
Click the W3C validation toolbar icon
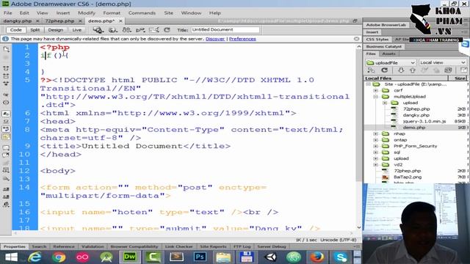(x=140, y=29)
